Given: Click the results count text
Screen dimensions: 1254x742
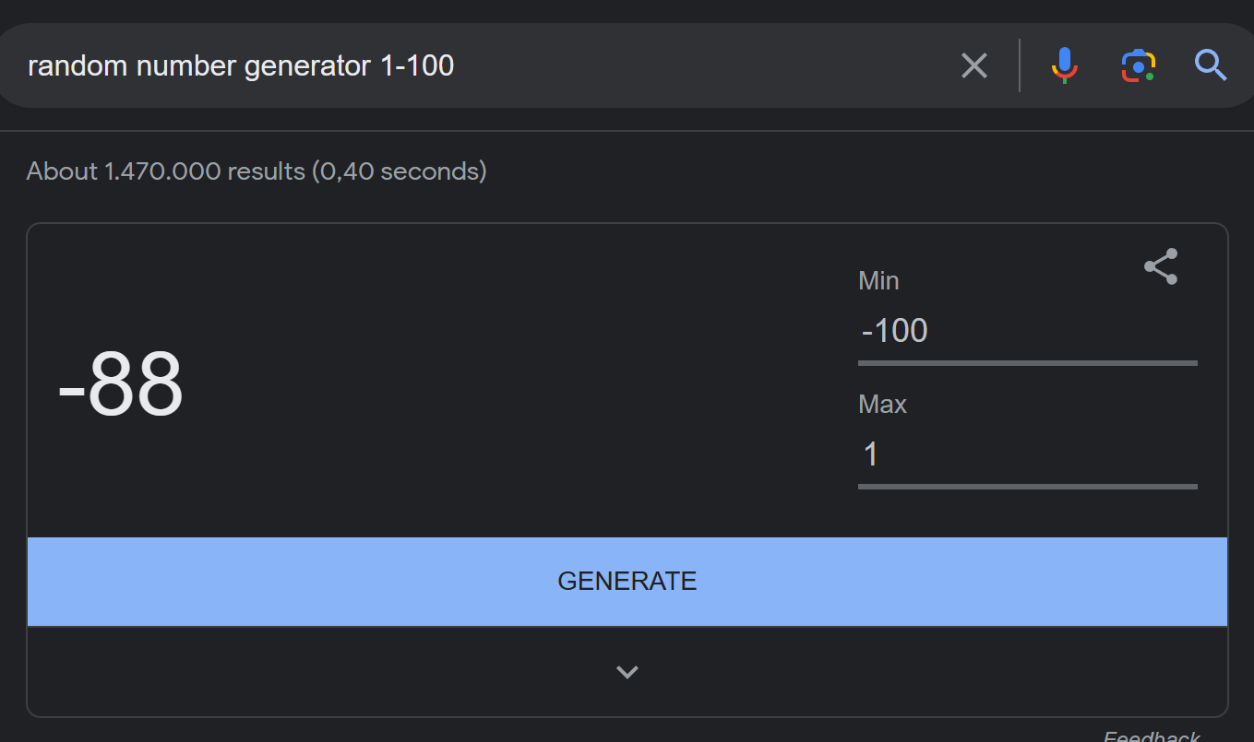Looking at the screenshot, I should point(257,171).
